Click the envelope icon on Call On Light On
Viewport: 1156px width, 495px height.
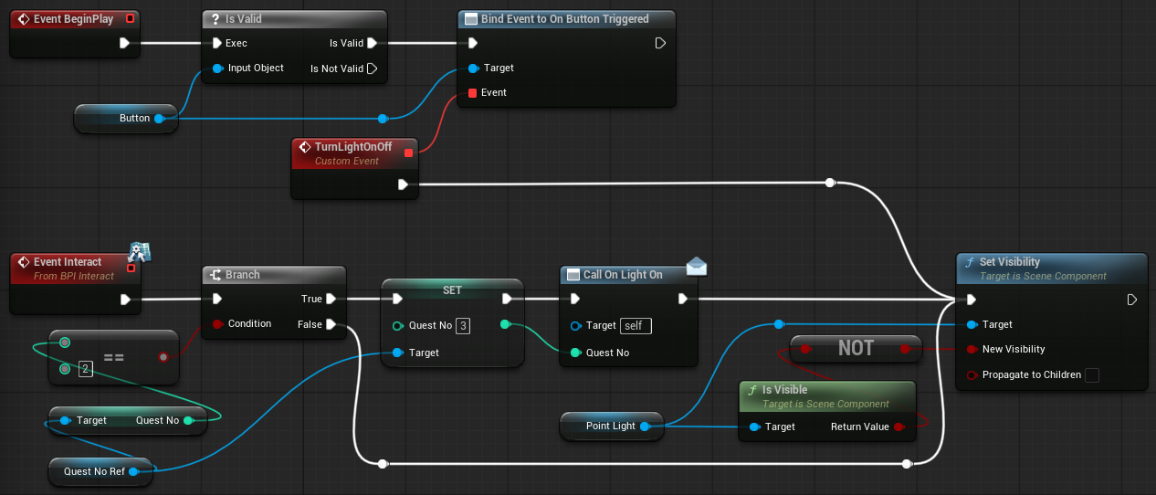click(x=697, y=266)
